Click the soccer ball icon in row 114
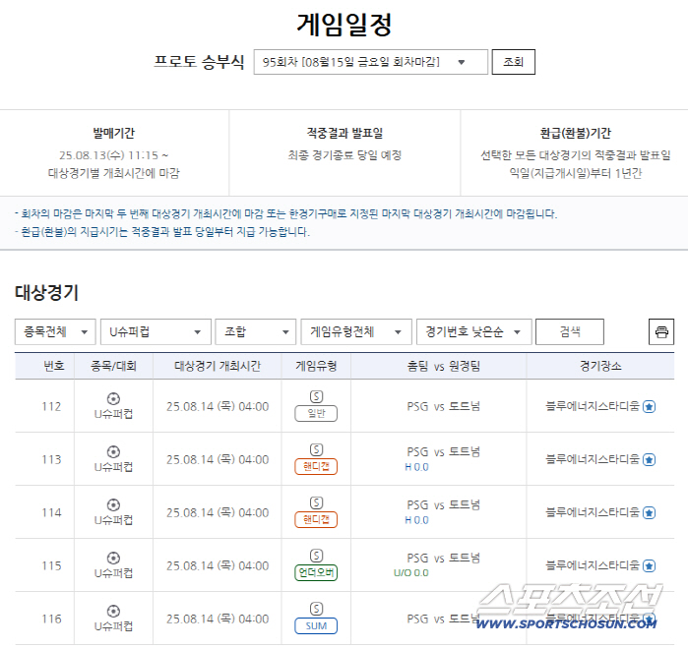 [x=113, y=504]
